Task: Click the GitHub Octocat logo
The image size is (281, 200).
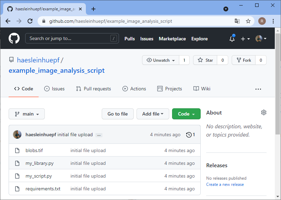Action: tap(14, 39)
